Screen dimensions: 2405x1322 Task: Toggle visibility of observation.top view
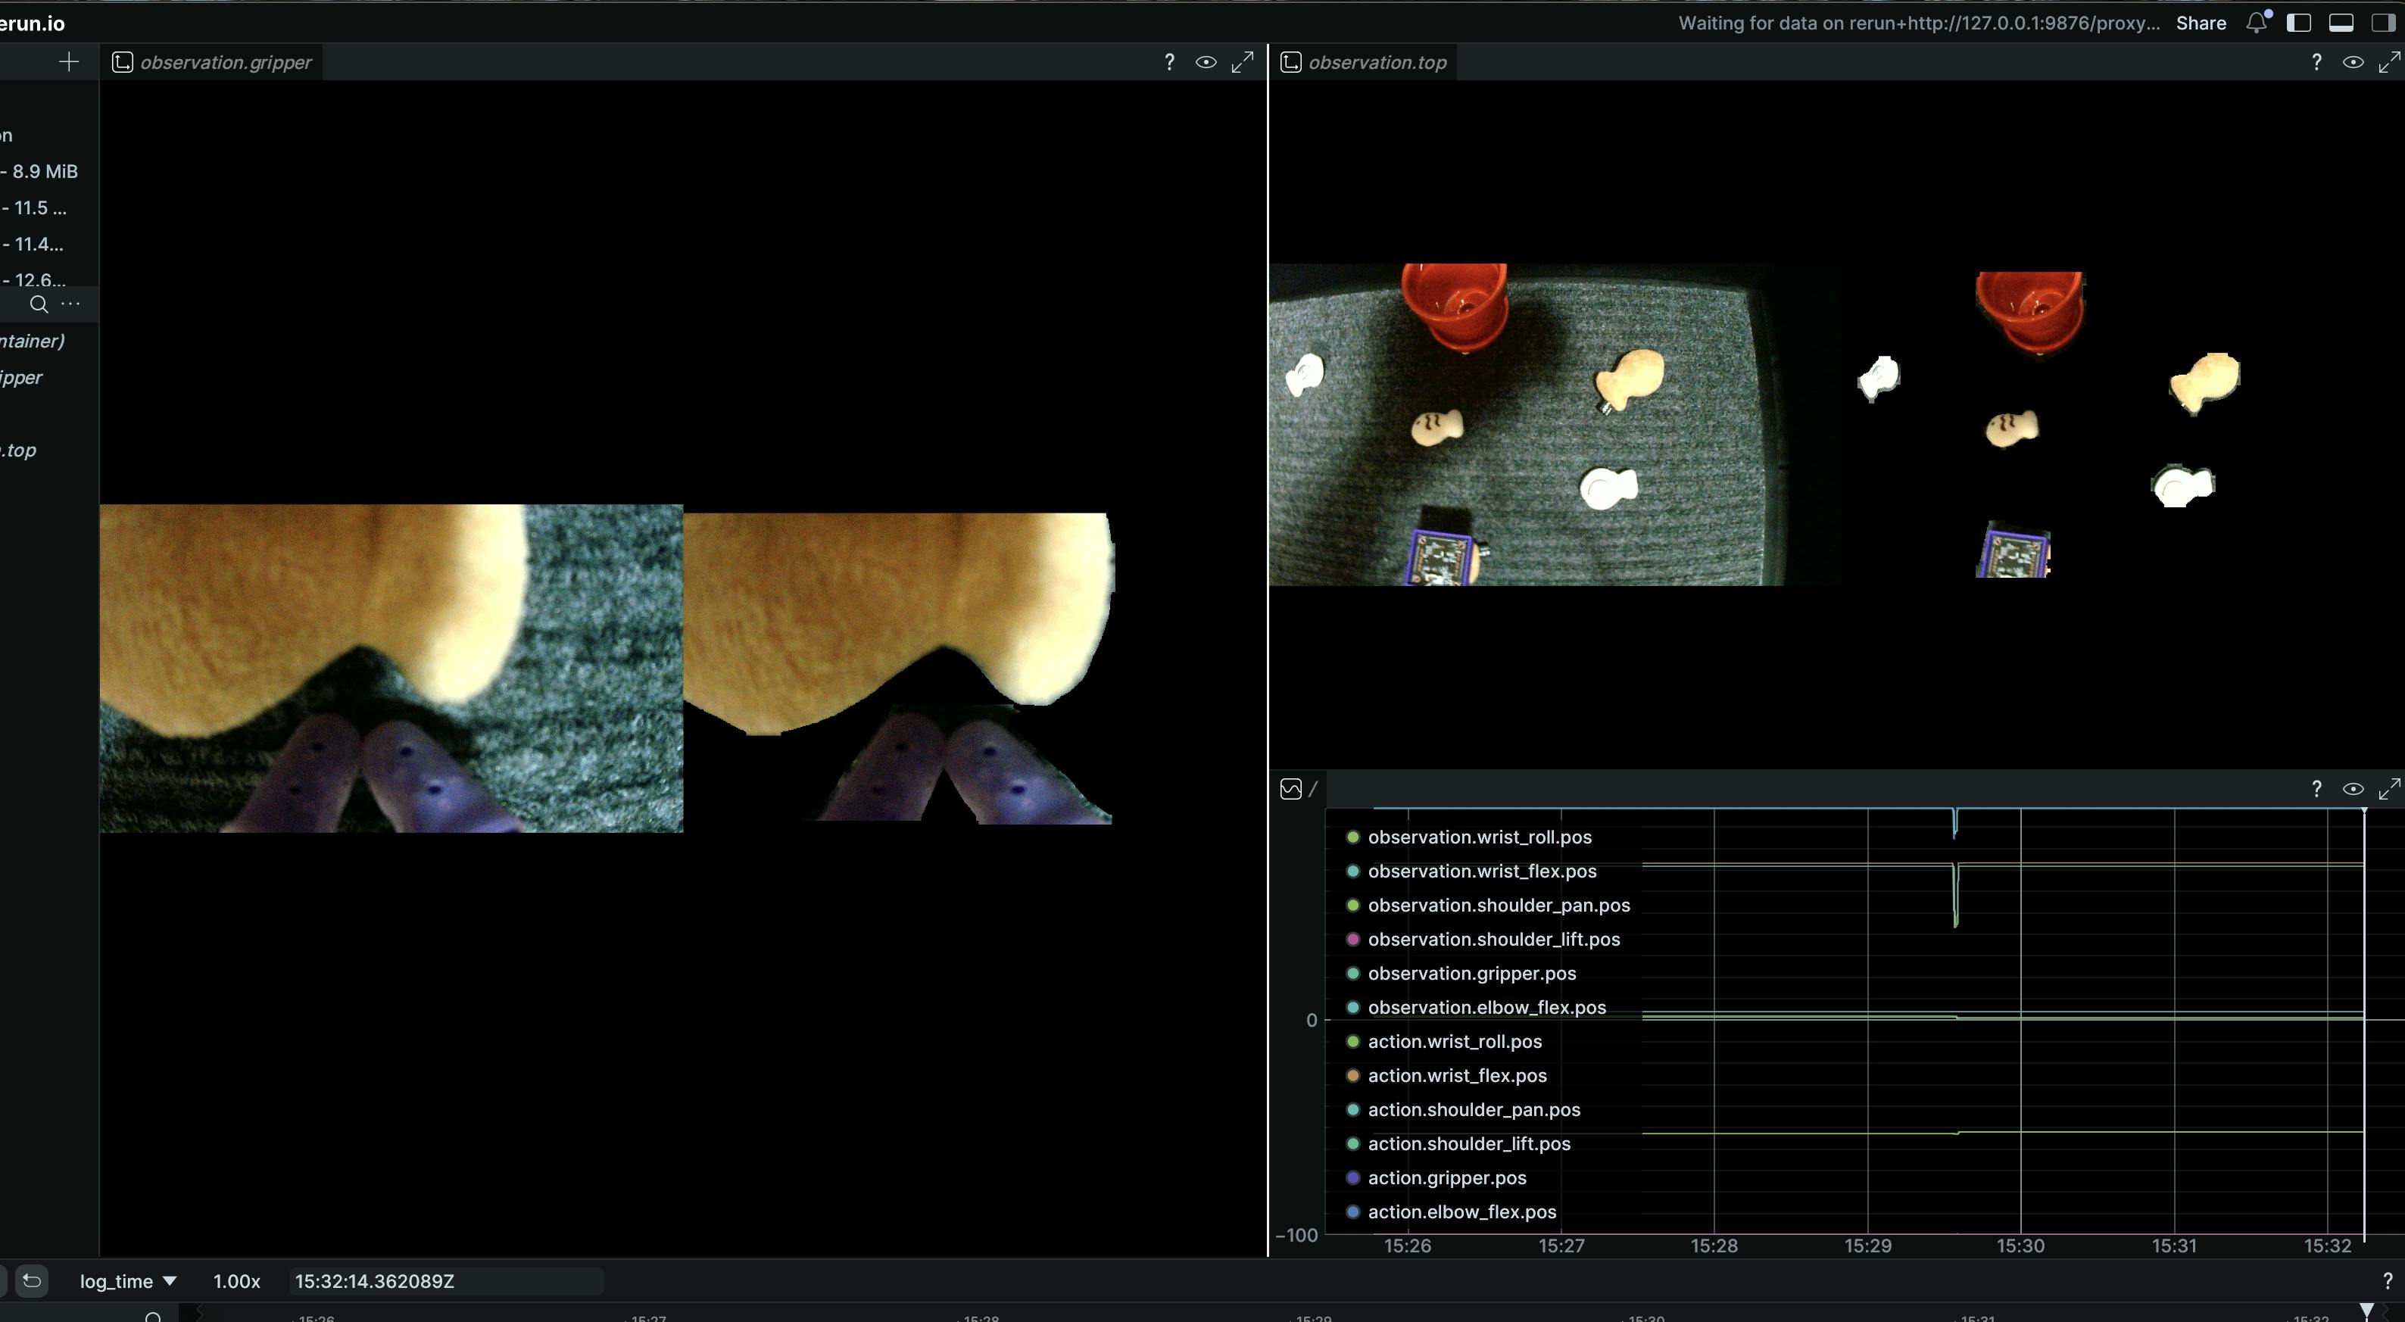[2353, 63]
